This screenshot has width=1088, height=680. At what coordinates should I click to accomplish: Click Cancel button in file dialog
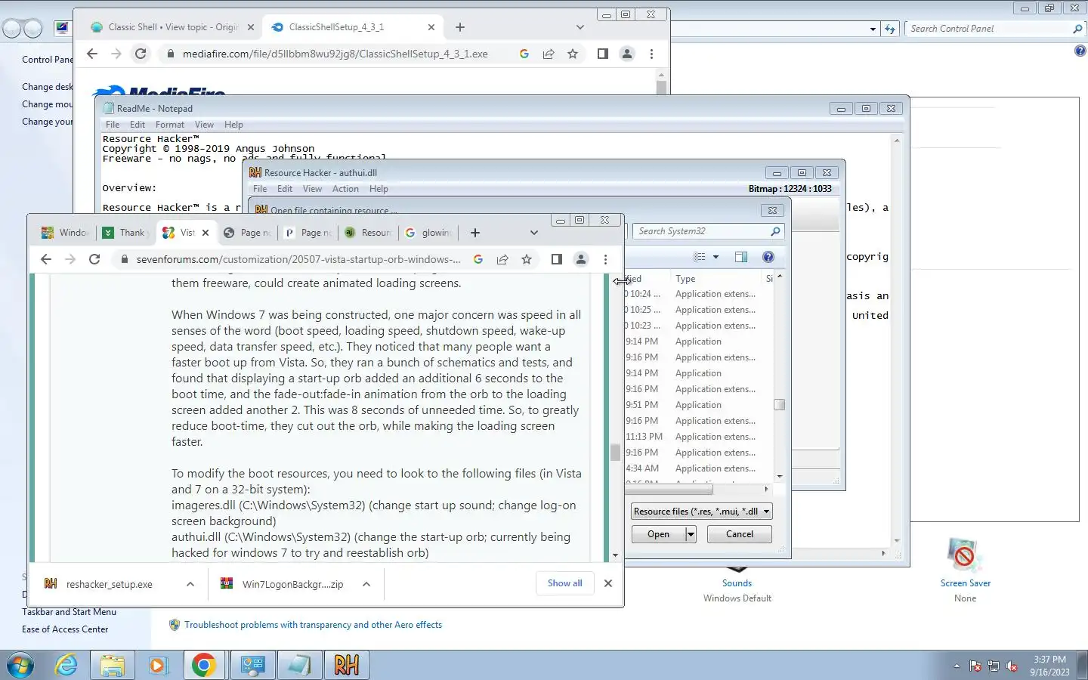tap(740, 534)
